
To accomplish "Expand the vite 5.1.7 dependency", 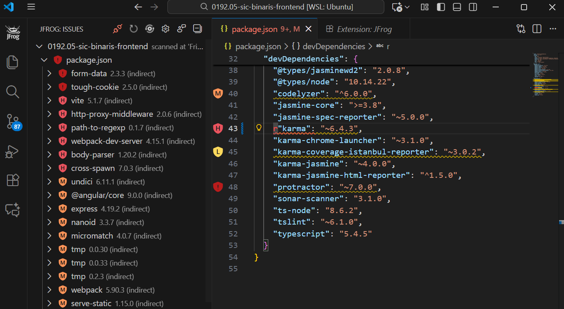I will 49,100.
